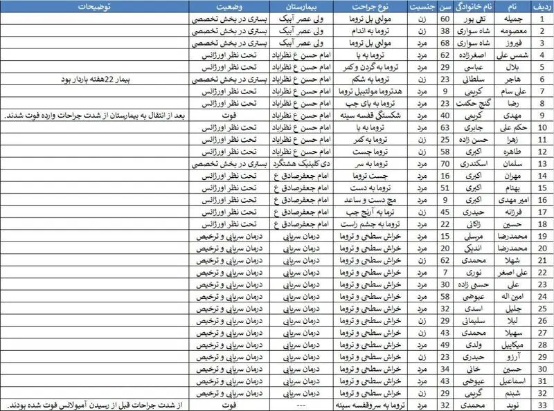Click the age cell showing 70
This screenshot has width=554, height=411.
(x=445, y=164)
